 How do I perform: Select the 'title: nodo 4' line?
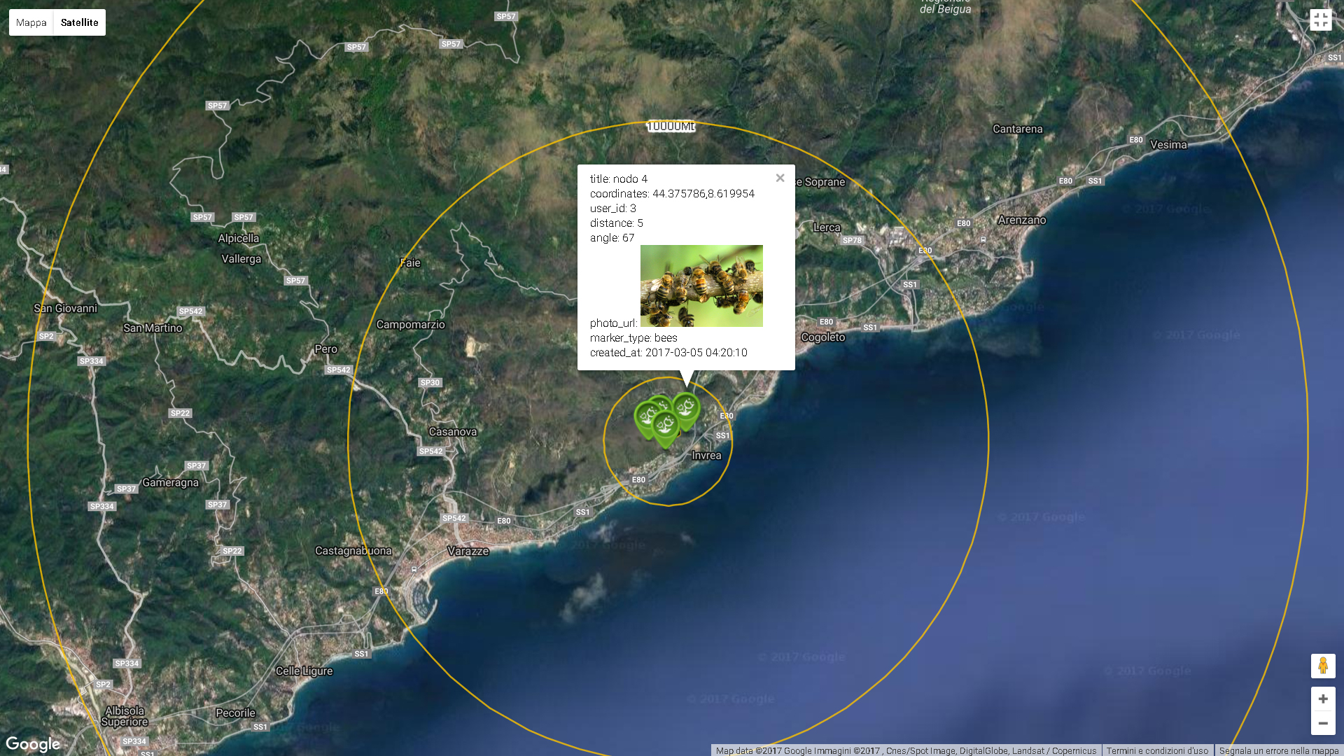(x=619, y=179)
